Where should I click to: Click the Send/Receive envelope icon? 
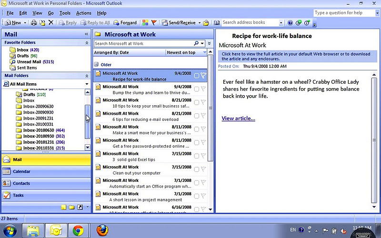pyautogui.click(x=165, y=23)
